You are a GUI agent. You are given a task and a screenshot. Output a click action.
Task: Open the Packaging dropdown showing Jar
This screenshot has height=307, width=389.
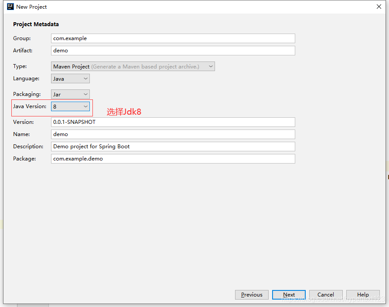70,94
